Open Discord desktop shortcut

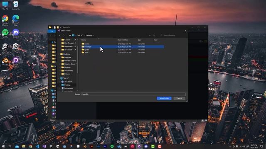coord(16,33)
